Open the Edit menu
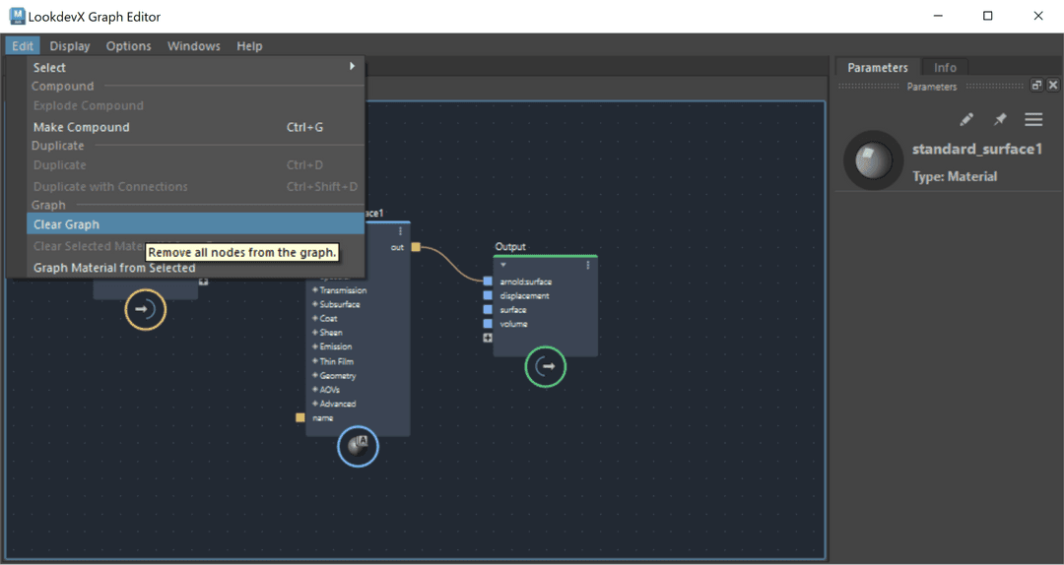The height and width of the screenshot is (565, 1064). 23,46
